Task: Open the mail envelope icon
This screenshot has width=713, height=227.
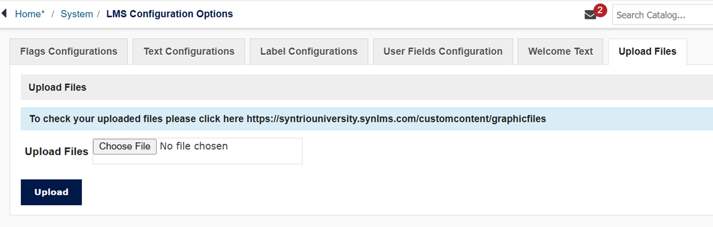Action: (590, 15)
